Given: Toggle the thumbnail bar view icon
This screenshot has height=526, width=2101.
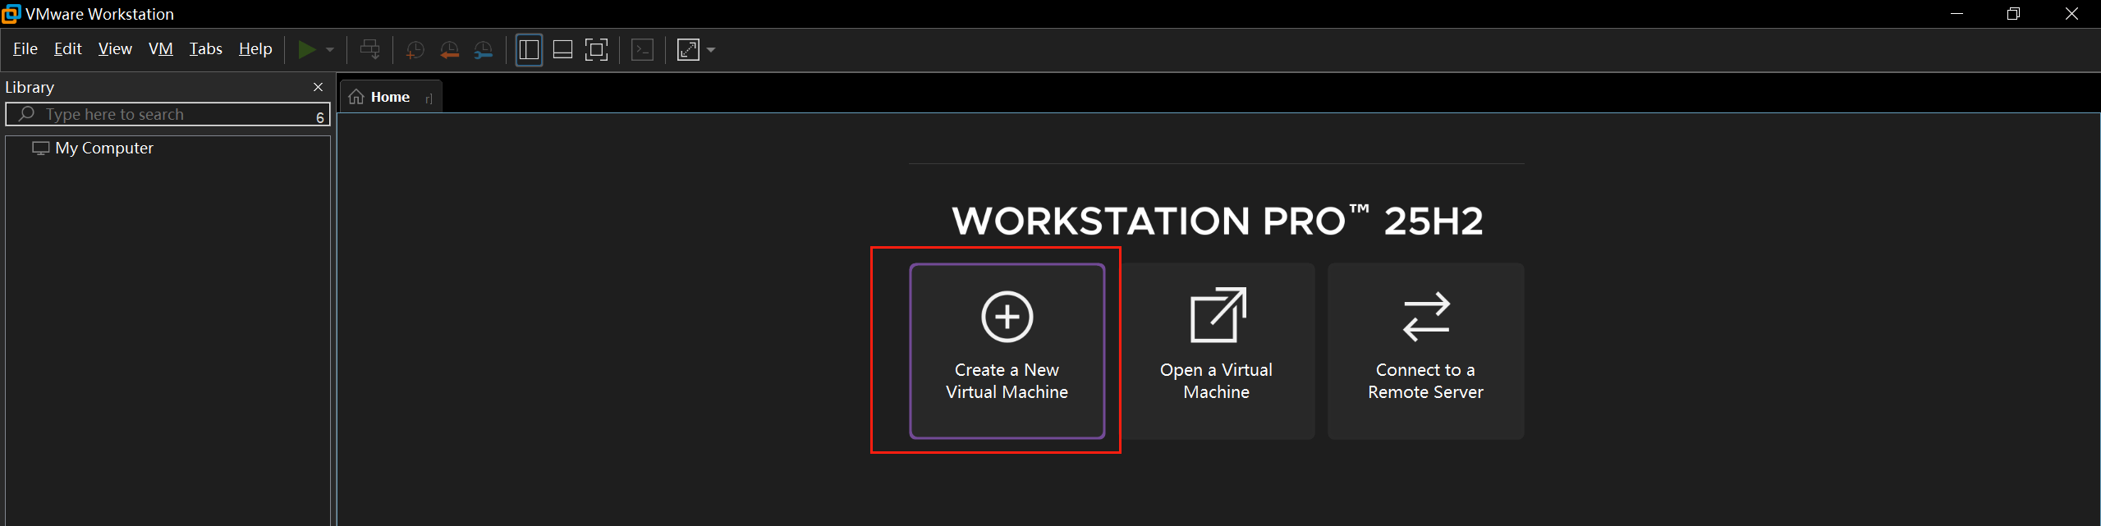Looking at the screenshot, I should 562,50.
